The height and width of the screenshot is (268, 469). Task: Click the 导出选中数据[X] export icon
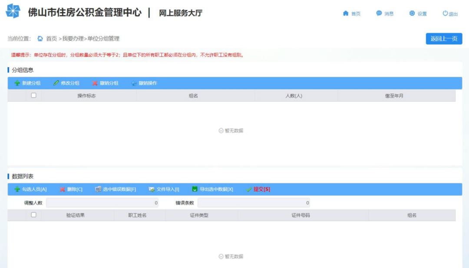pyautogui.click(x=195, y=190)
